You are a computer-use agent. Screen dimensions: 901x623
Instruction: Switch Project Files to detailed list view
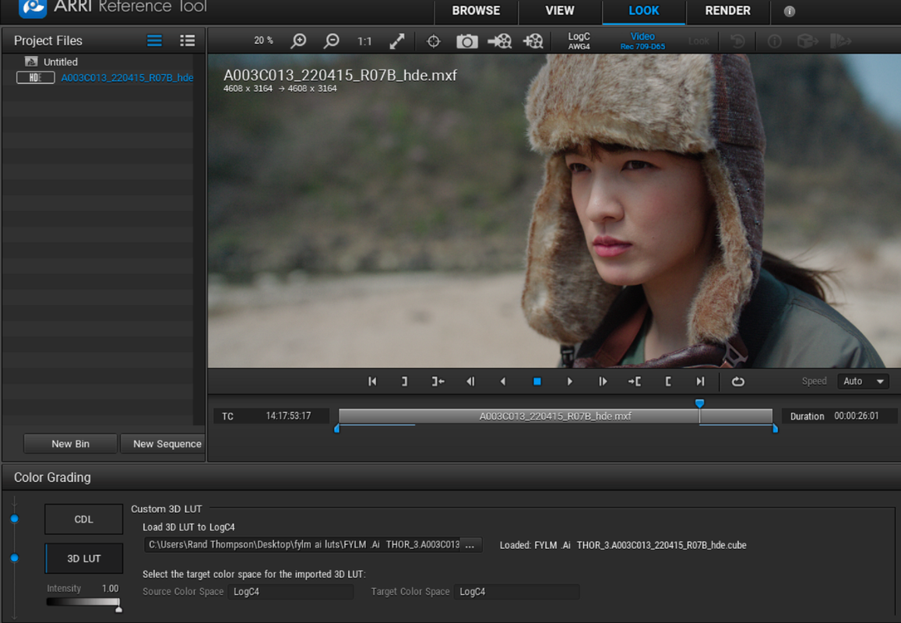click(188, 40)
